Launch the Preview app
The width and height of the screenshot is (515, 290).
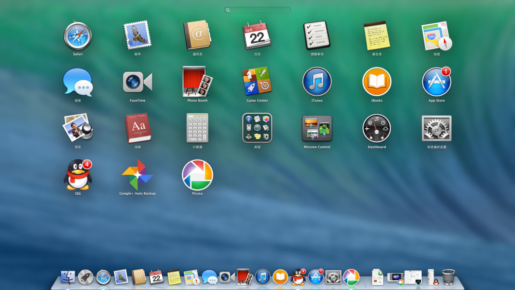tap(78, 128)
